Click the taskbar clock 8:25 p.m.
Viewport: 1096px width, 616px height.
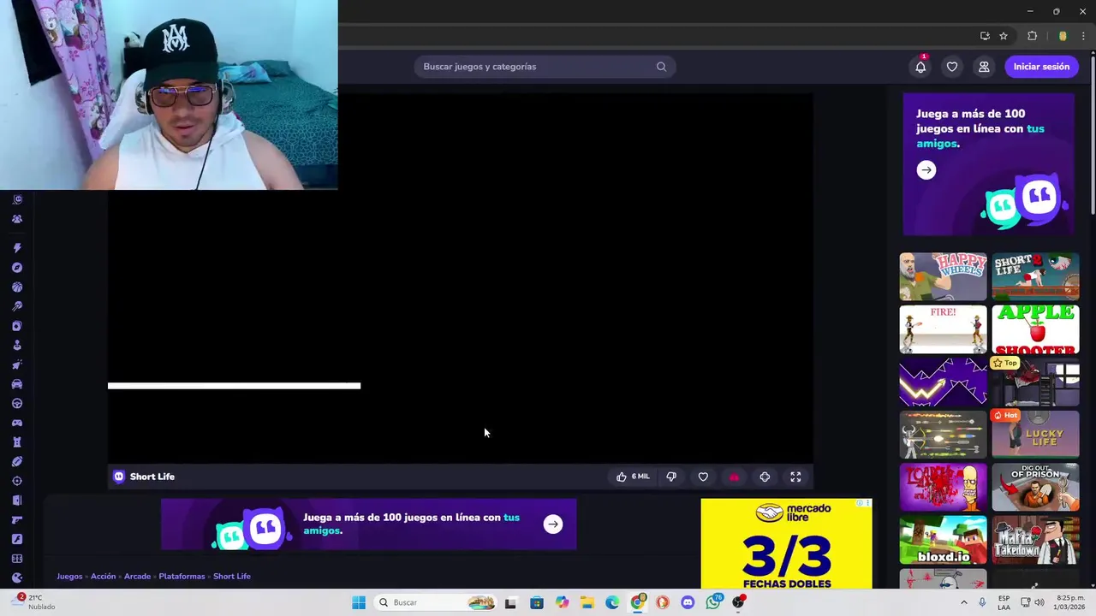click(1070, 602)
